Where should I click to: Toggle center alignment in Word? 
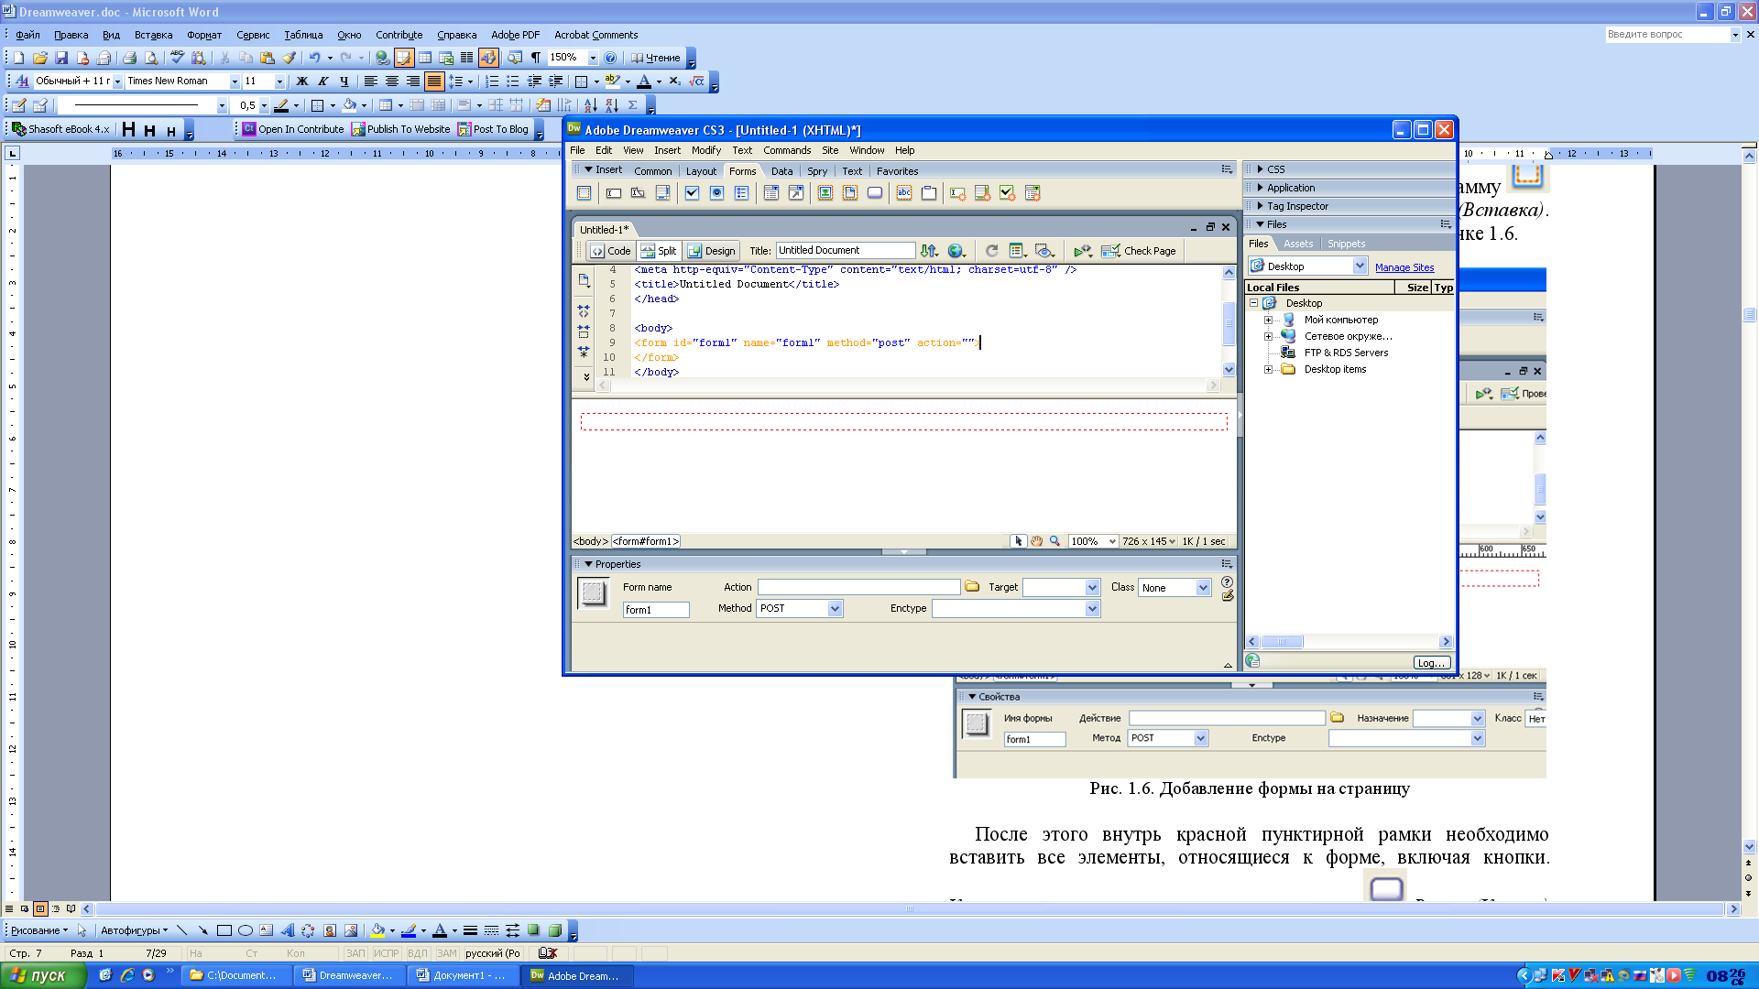392,82
